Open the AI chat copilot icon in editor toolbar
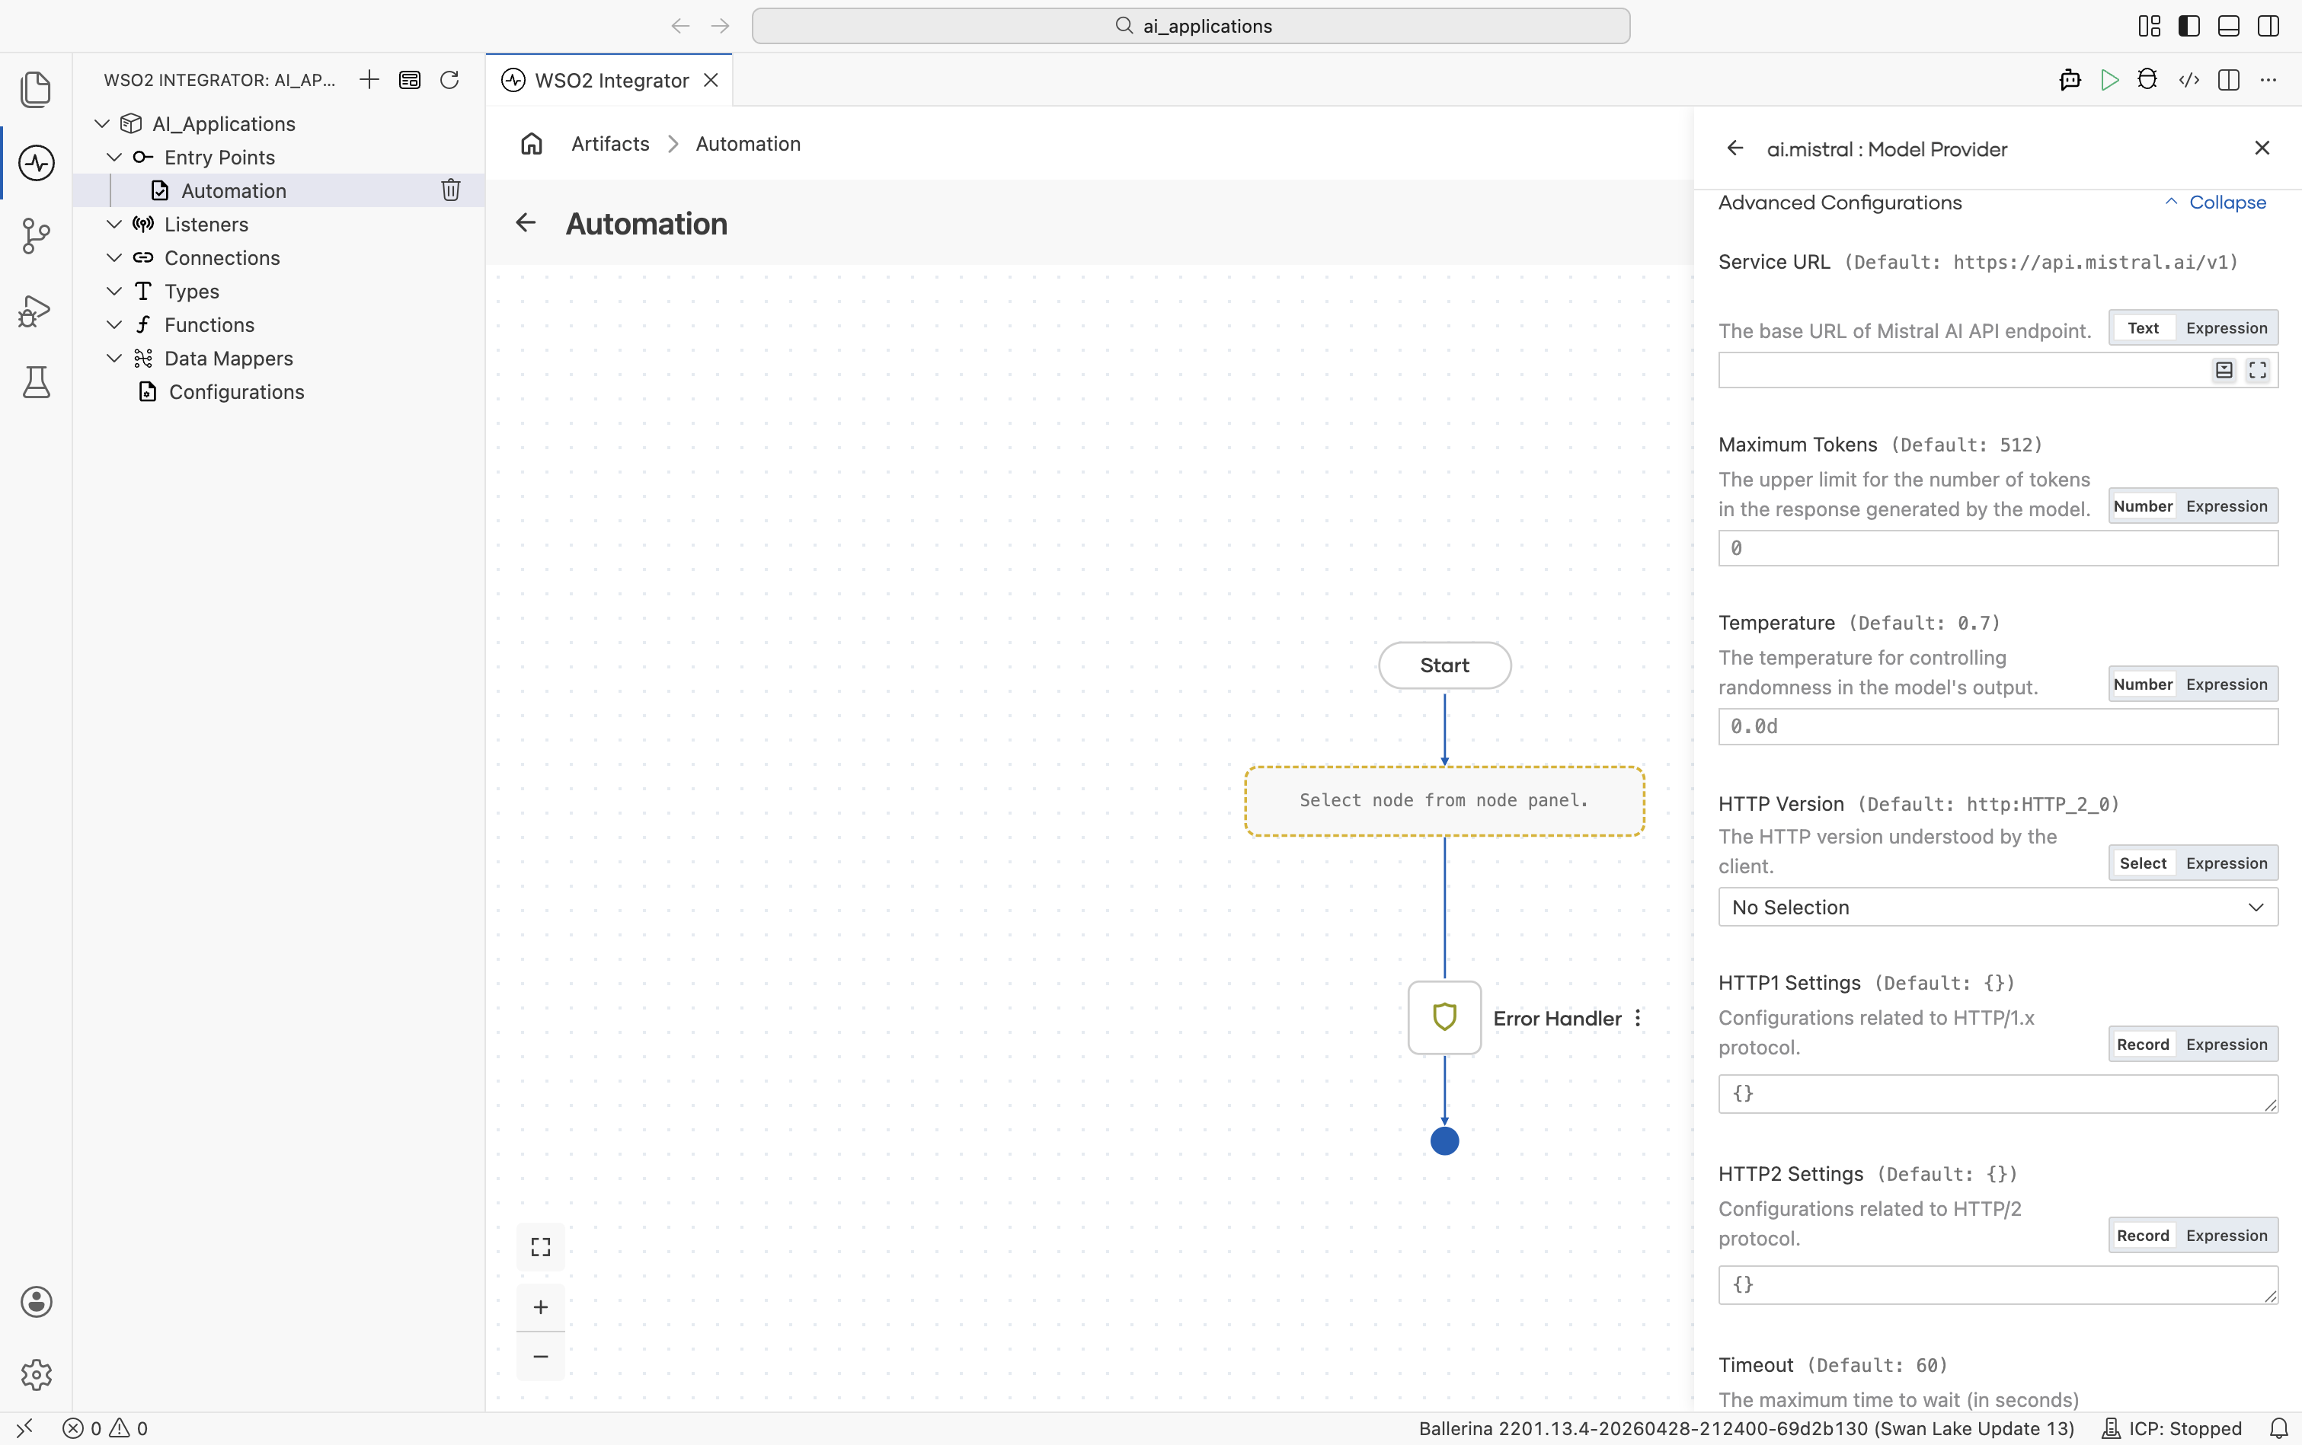The width and height of the screenshot is (2302, 1445). 2070,79
